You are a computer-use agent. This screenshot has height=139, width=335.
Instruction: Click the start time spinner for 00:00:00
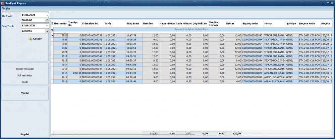point(47,20)
